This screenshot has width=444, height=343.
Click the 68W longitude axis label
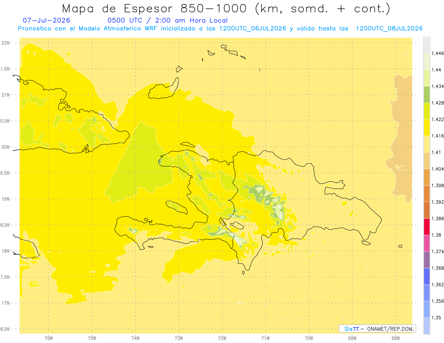395,338
